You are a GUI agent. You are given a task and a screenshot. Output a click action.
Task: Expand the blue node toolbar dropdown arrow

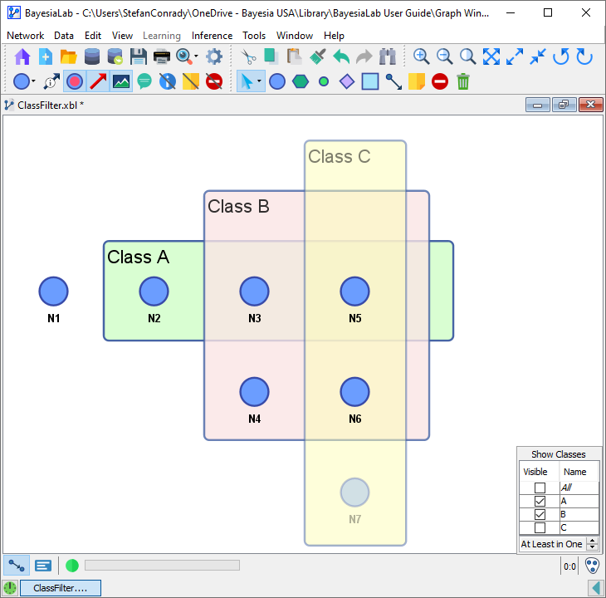tap(33, 81)
